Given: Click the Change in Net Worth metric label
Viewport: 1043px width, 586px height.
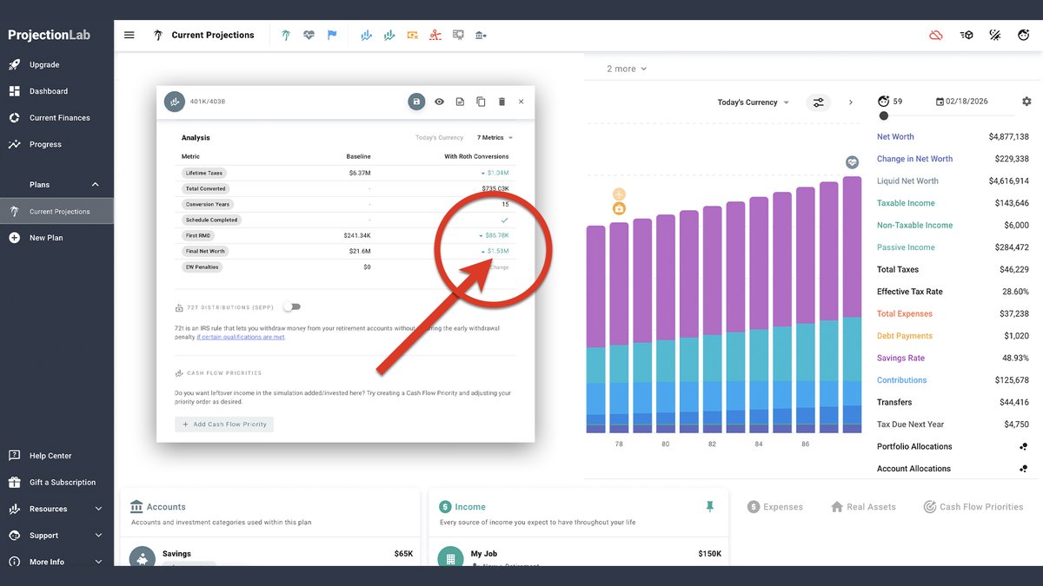Looking at the screenshot, I should 914,159.
